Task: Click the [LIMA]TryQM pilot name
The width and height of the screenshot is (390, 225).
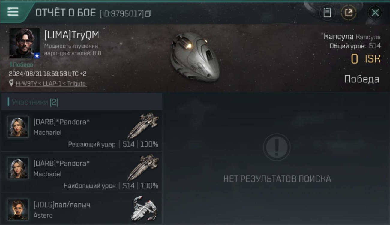Action: 72,35
